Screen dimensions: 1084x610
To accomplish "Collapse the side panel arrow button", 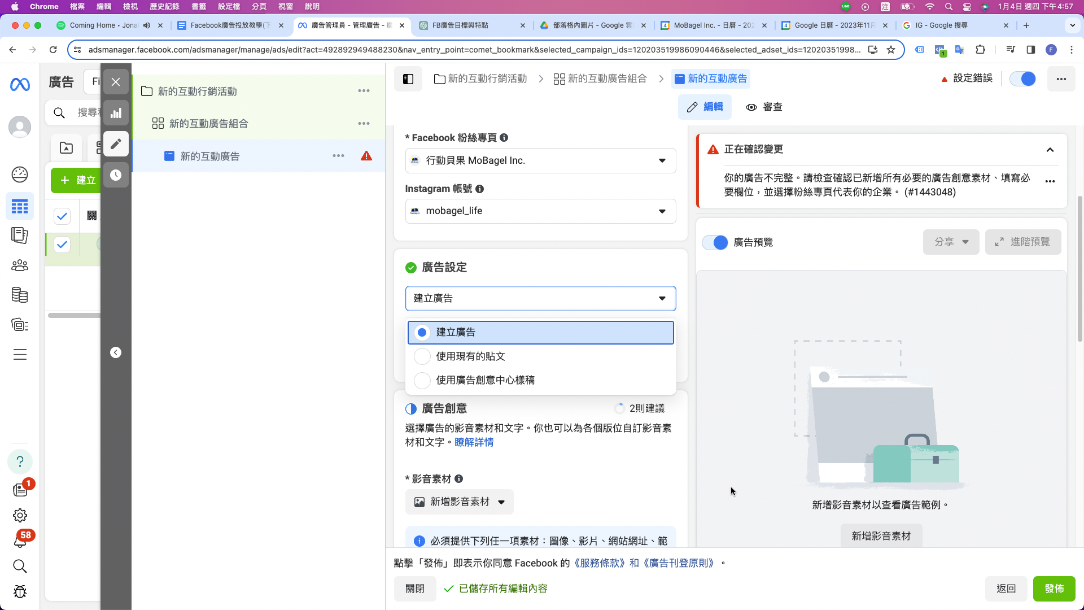I will 116,353.
